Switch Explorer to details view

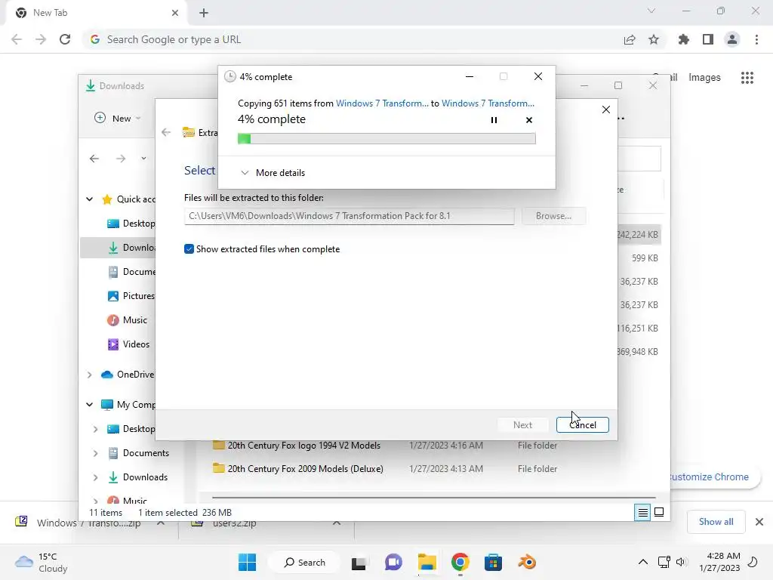pyautogui.click(x=642, y=513)
